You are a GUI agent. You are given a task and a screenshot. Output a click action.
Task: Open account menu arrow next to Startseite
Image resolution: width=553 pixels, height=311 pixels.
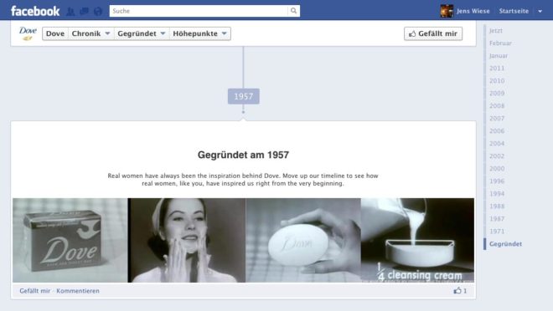coord(540,11)
